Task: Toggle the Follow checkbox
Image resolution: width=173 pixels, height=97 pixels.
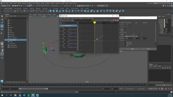Action: point(125,31)
